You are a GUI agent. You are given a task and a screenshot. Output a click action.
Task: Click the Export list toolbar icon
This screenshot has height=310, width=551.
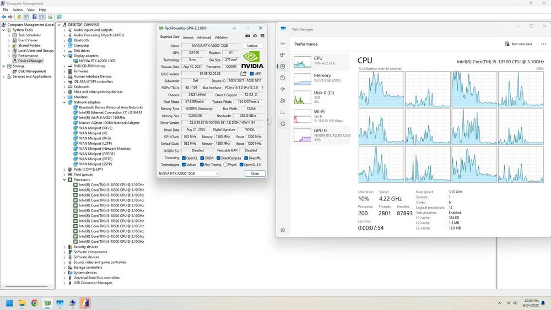point(50,17)
